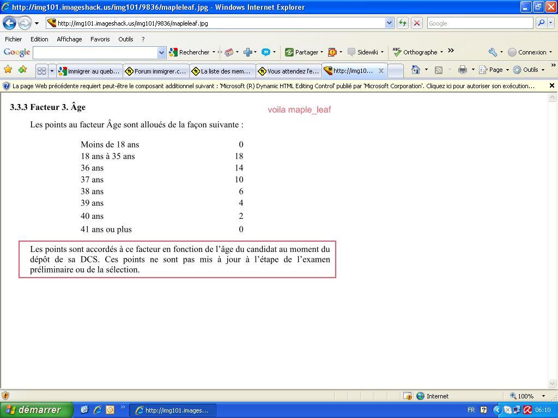The image size is (558, 418).
Task: Click the Print icon in command bar
Action: pos(463,70)
